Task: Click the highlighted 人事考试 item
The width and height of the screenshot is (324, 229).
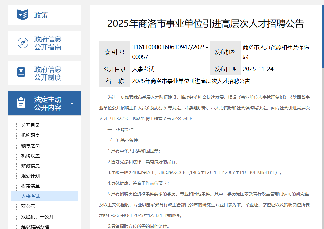Action: click(x=30, y=196)
